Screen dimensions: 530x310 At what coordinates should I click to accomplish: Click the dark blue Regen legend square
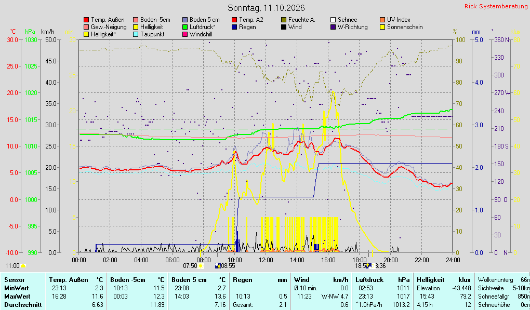tap(234, 27)
